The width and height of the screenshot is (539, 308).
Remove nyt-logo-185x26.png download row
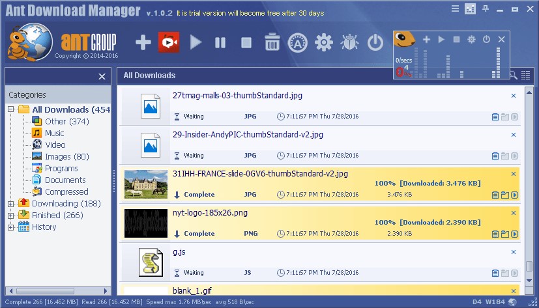click(514, 213)
